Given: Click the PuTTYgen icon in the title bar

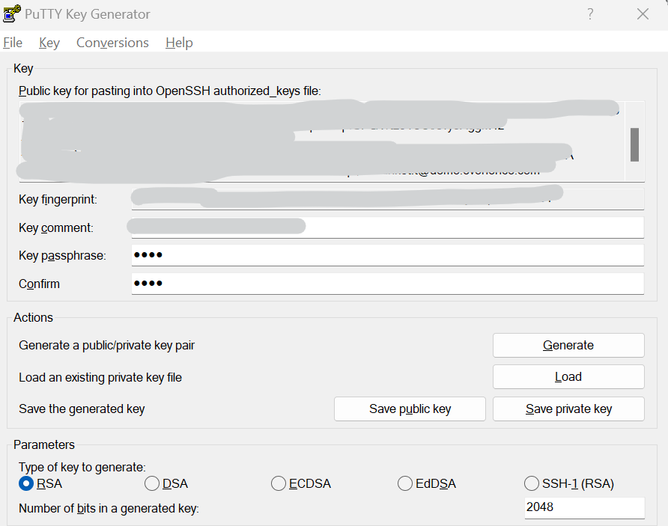Looking at the screenshot, I should [x=11, y=13].
